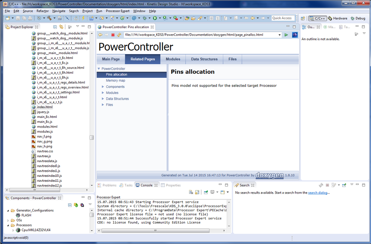Close the PowerController Pins allocation editor tab
The height and width of the screenshot is (244, 371).
coord(152,27)
